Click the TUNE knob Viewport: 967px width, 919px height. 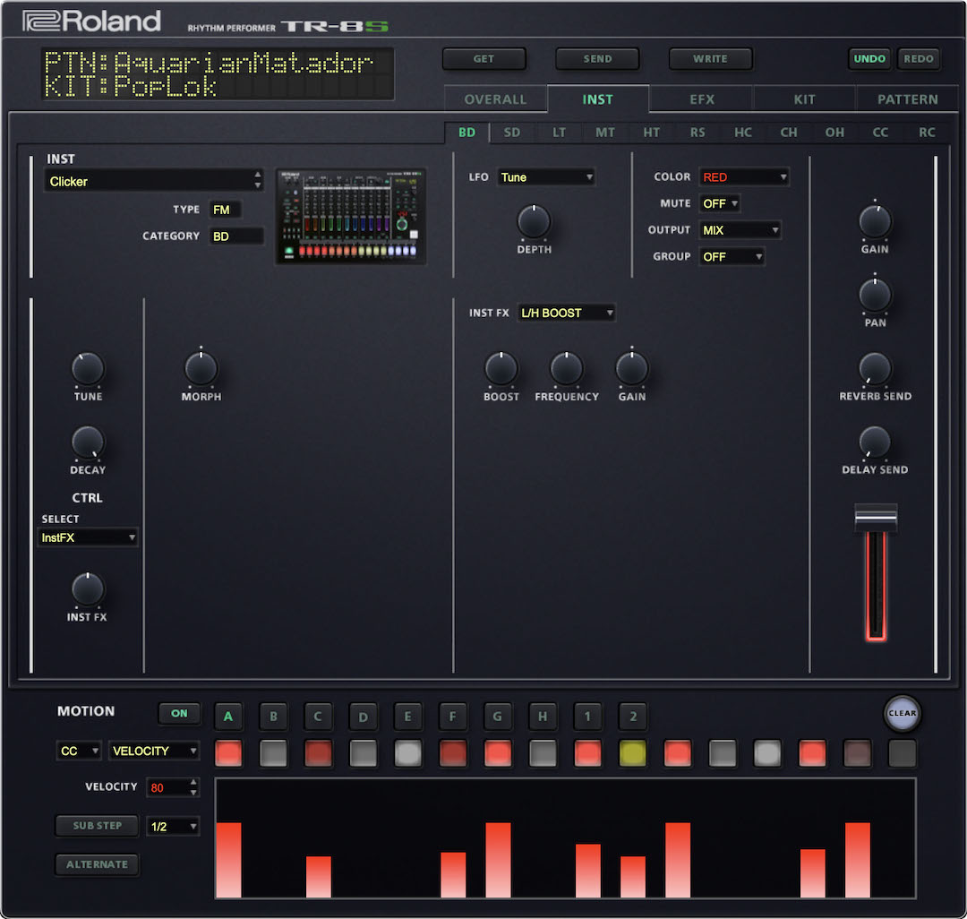(88, 368)
